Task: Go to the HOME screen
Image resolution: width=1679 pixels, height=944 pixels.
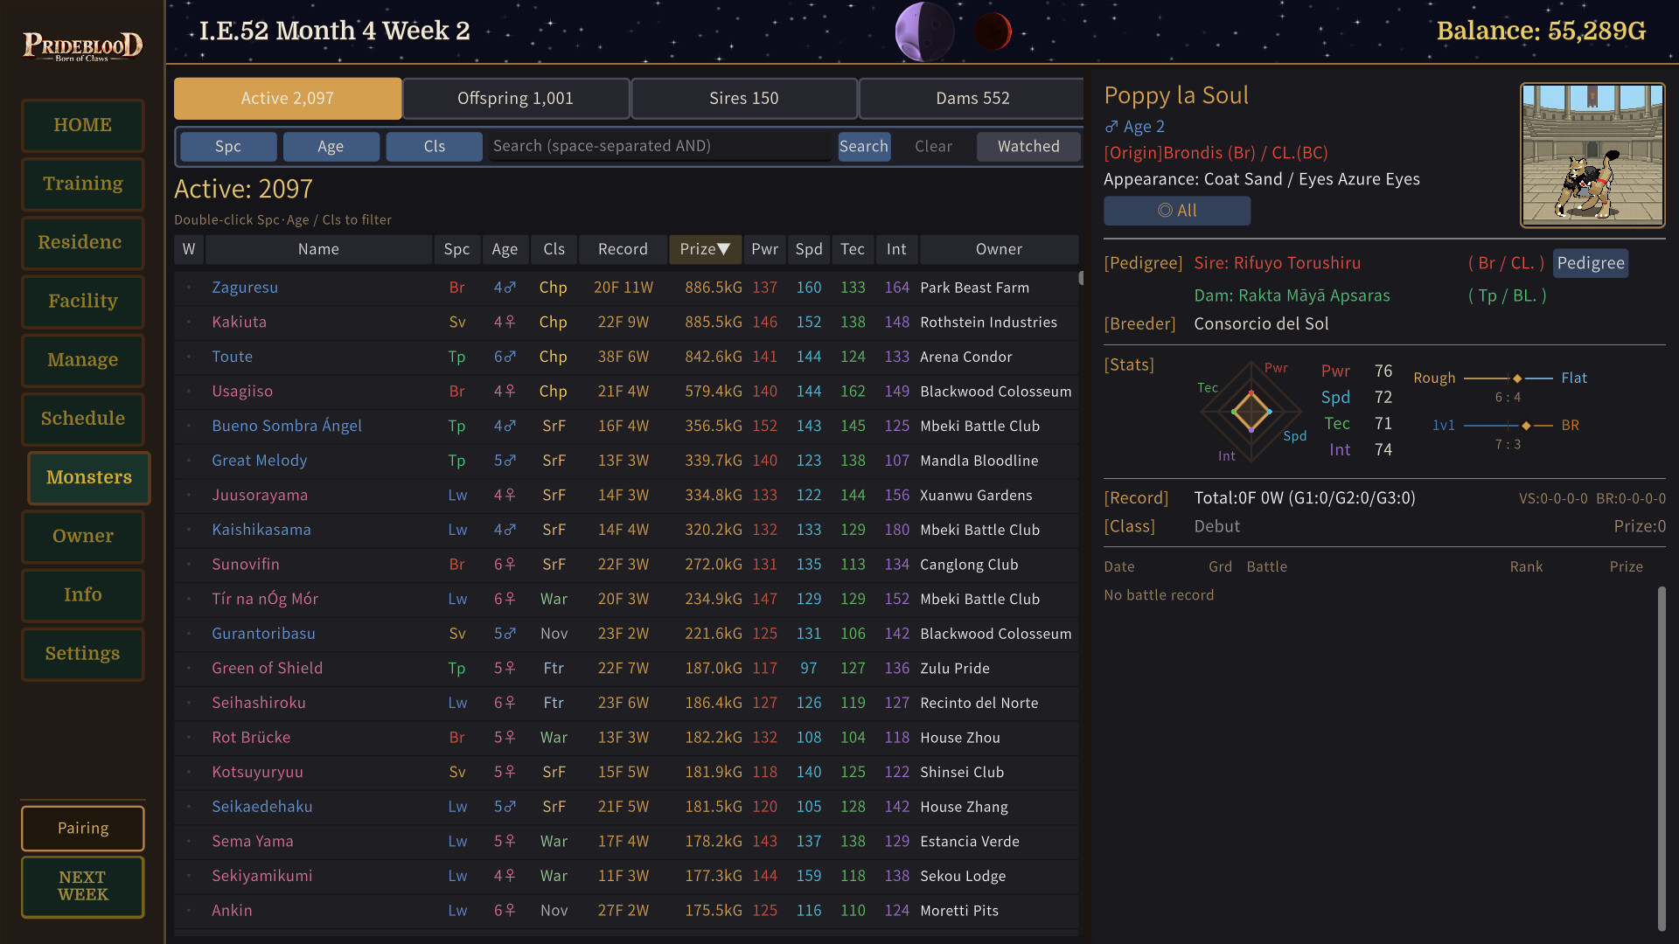Action: (83, 125)
